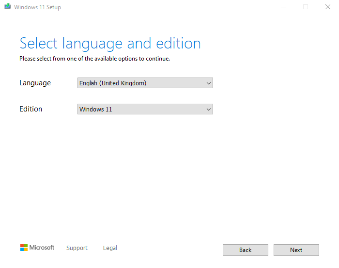Click the Next button

(296, 250)
